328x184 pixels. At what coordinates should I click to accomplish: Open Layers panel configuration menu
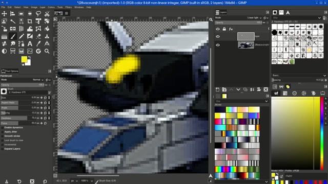[268, 12]
